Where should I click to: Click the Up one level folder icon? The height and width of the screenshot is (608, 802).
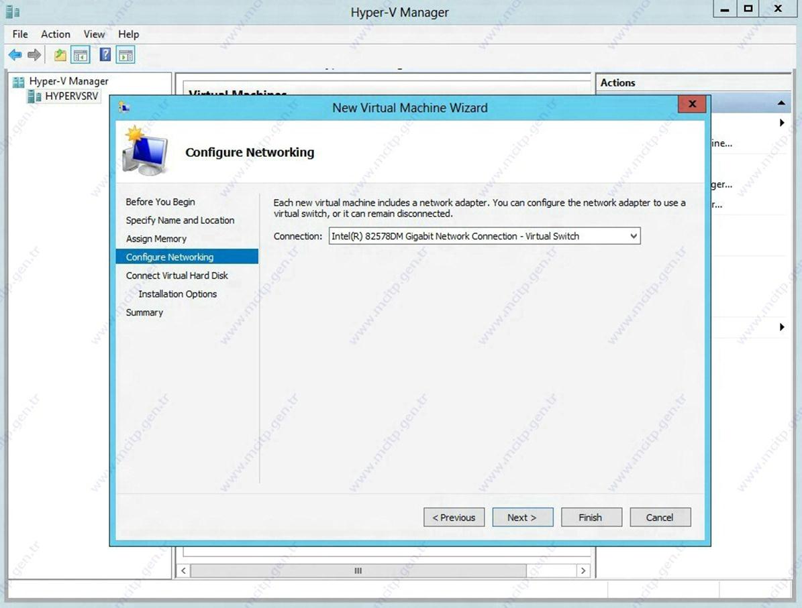60,55
